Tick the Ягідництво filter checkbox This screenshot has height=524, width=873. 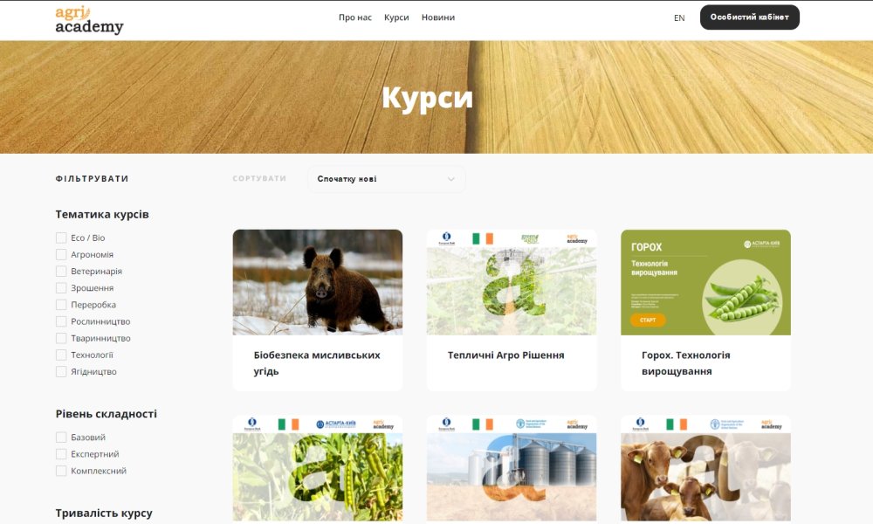tap(61, 371)
